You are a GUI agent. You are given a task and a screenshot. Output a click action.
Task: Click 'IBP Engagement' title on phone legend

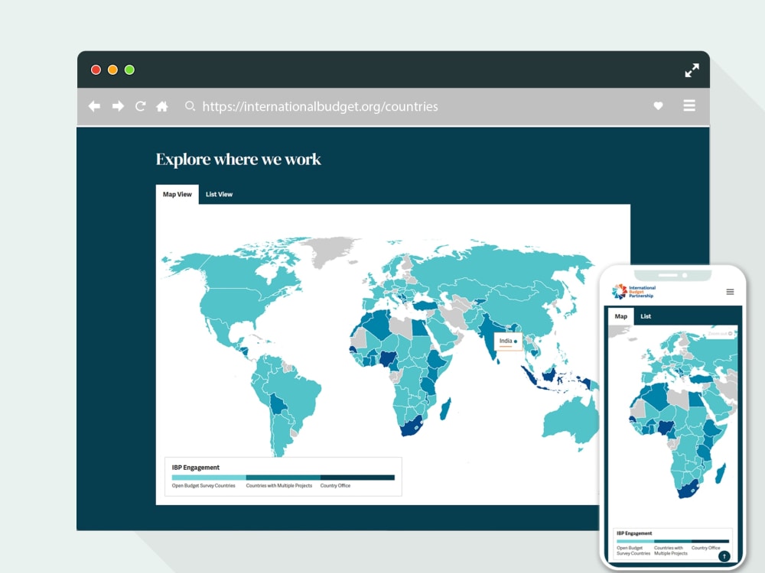click(x=634, y=533)
